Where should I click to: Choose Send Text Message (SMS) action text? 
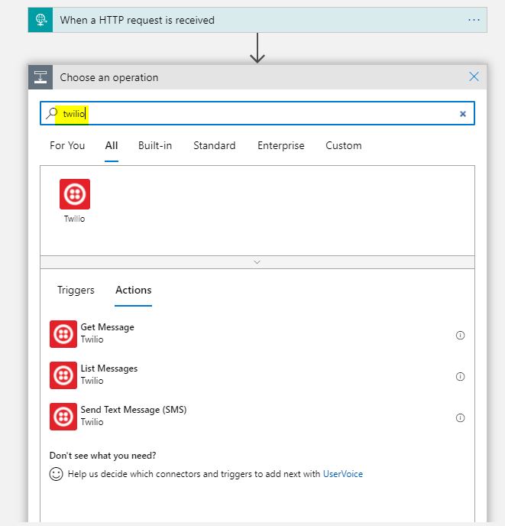[x=134, y=410]
